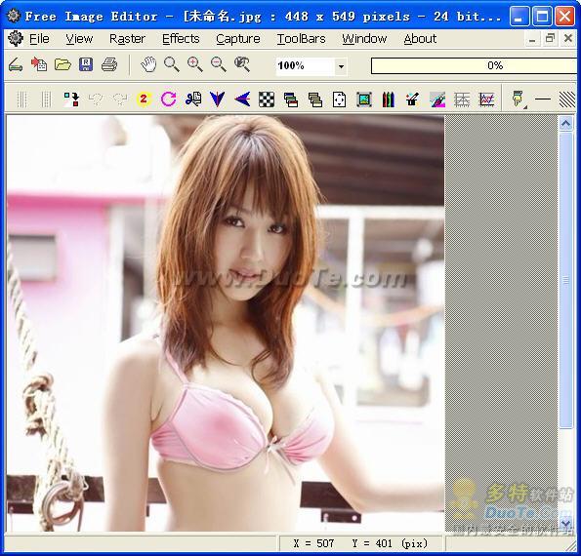Click the greyed grid lines icon
The width and height of the screenshot is (581, 556).
click(x=462, y=99)
